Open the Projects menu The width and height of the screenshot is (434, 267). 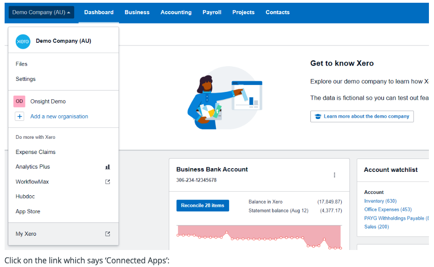pos(244,12)
